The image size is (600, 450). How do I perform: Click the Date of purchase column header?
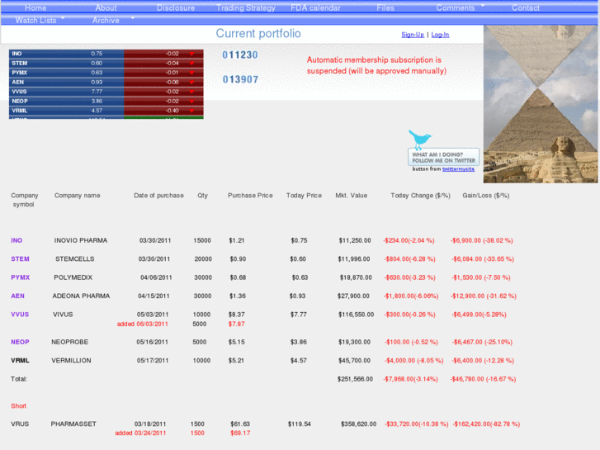[x=158, y=196]
